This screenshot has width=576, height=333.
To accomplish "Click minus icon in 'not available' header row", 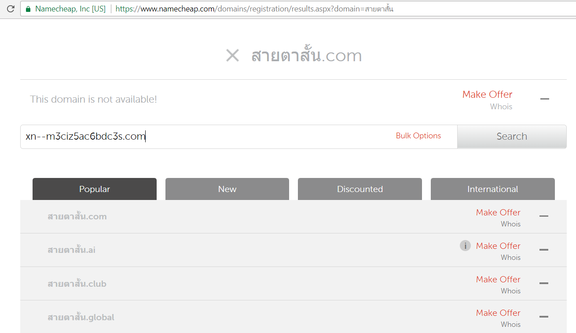I will 545,99.
